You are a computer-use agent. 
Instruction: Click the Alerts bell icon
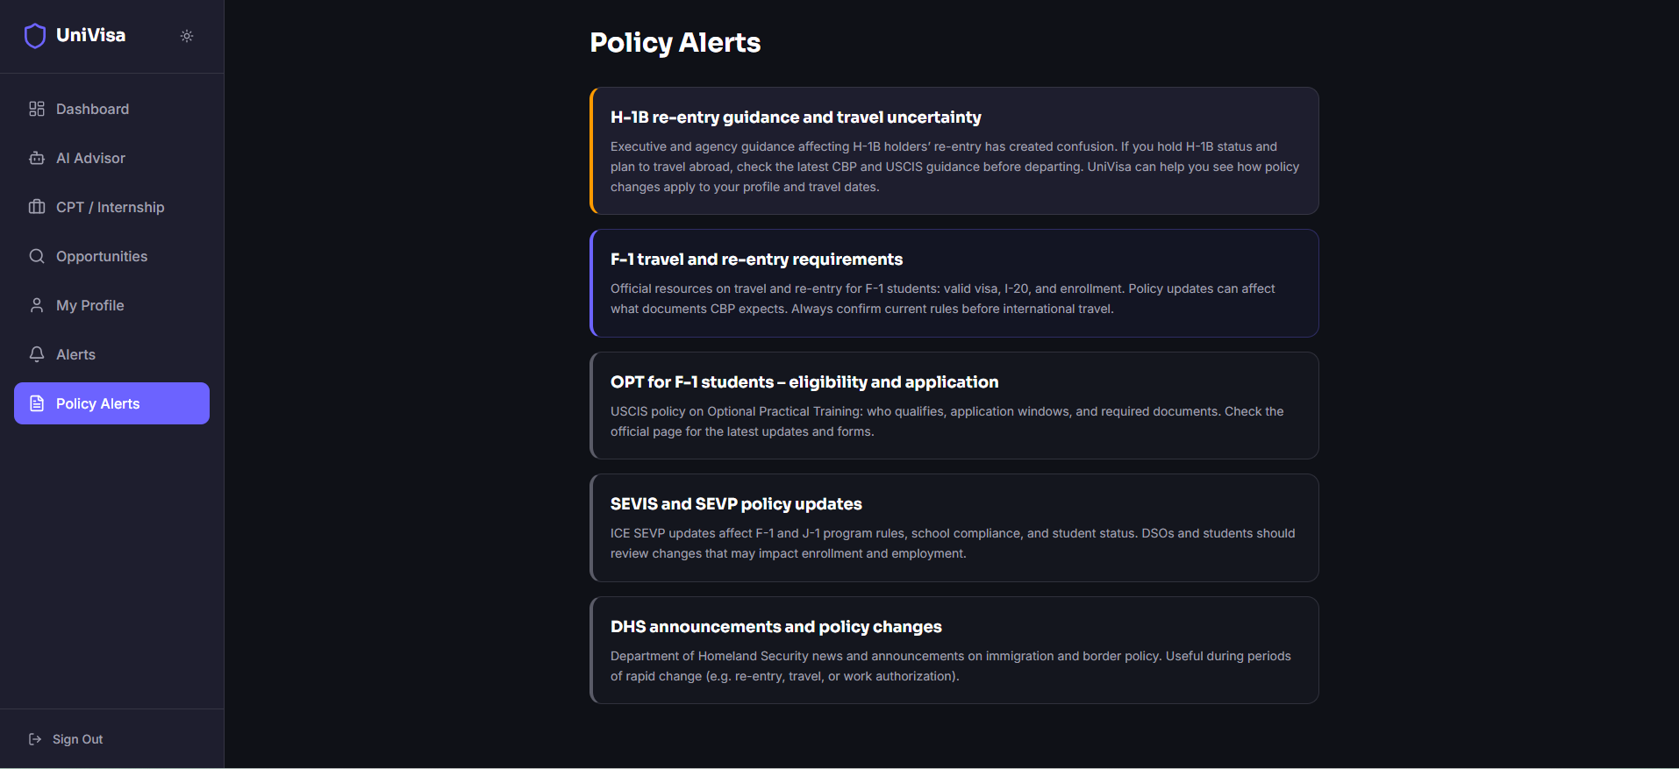click(x=37, y=354)
